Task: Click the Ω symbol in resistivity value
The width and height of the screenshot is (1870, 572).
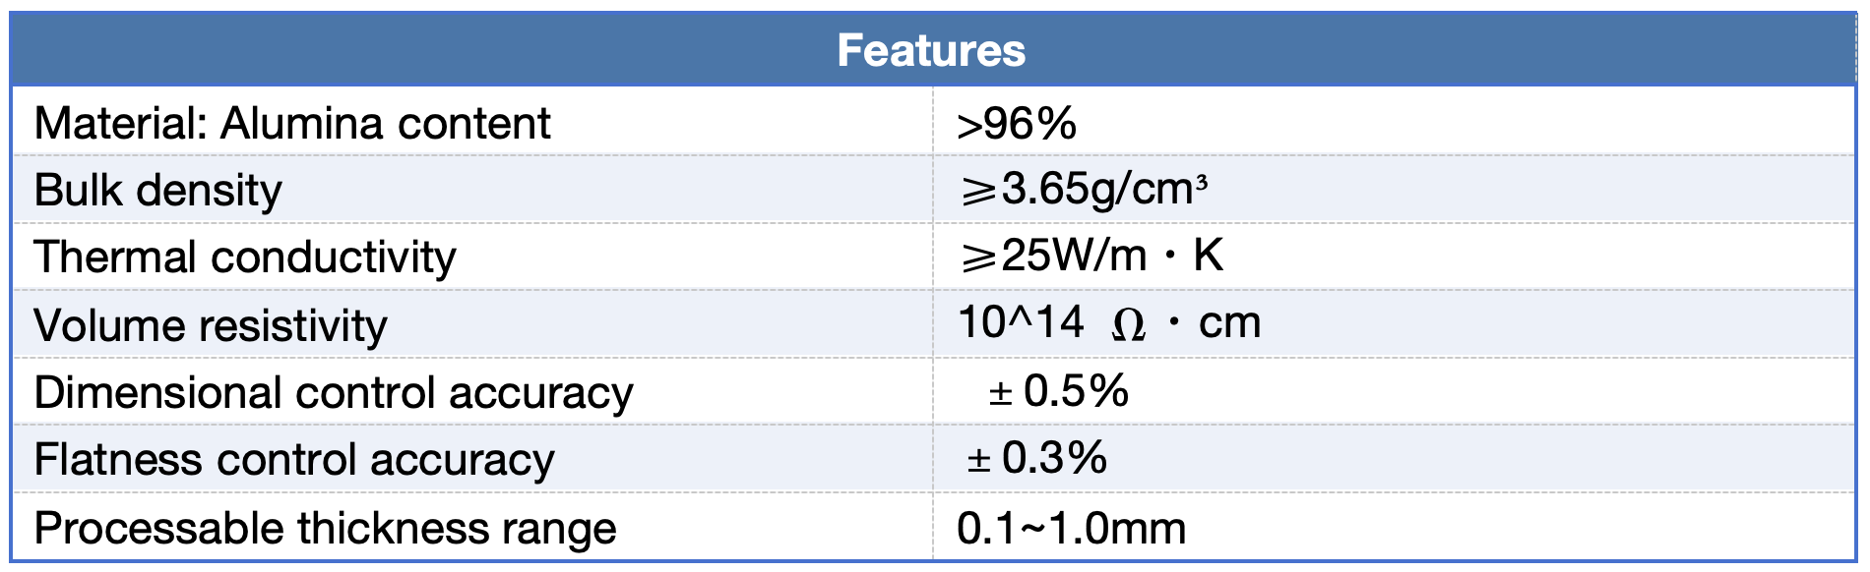Action: click(1128, 324)
